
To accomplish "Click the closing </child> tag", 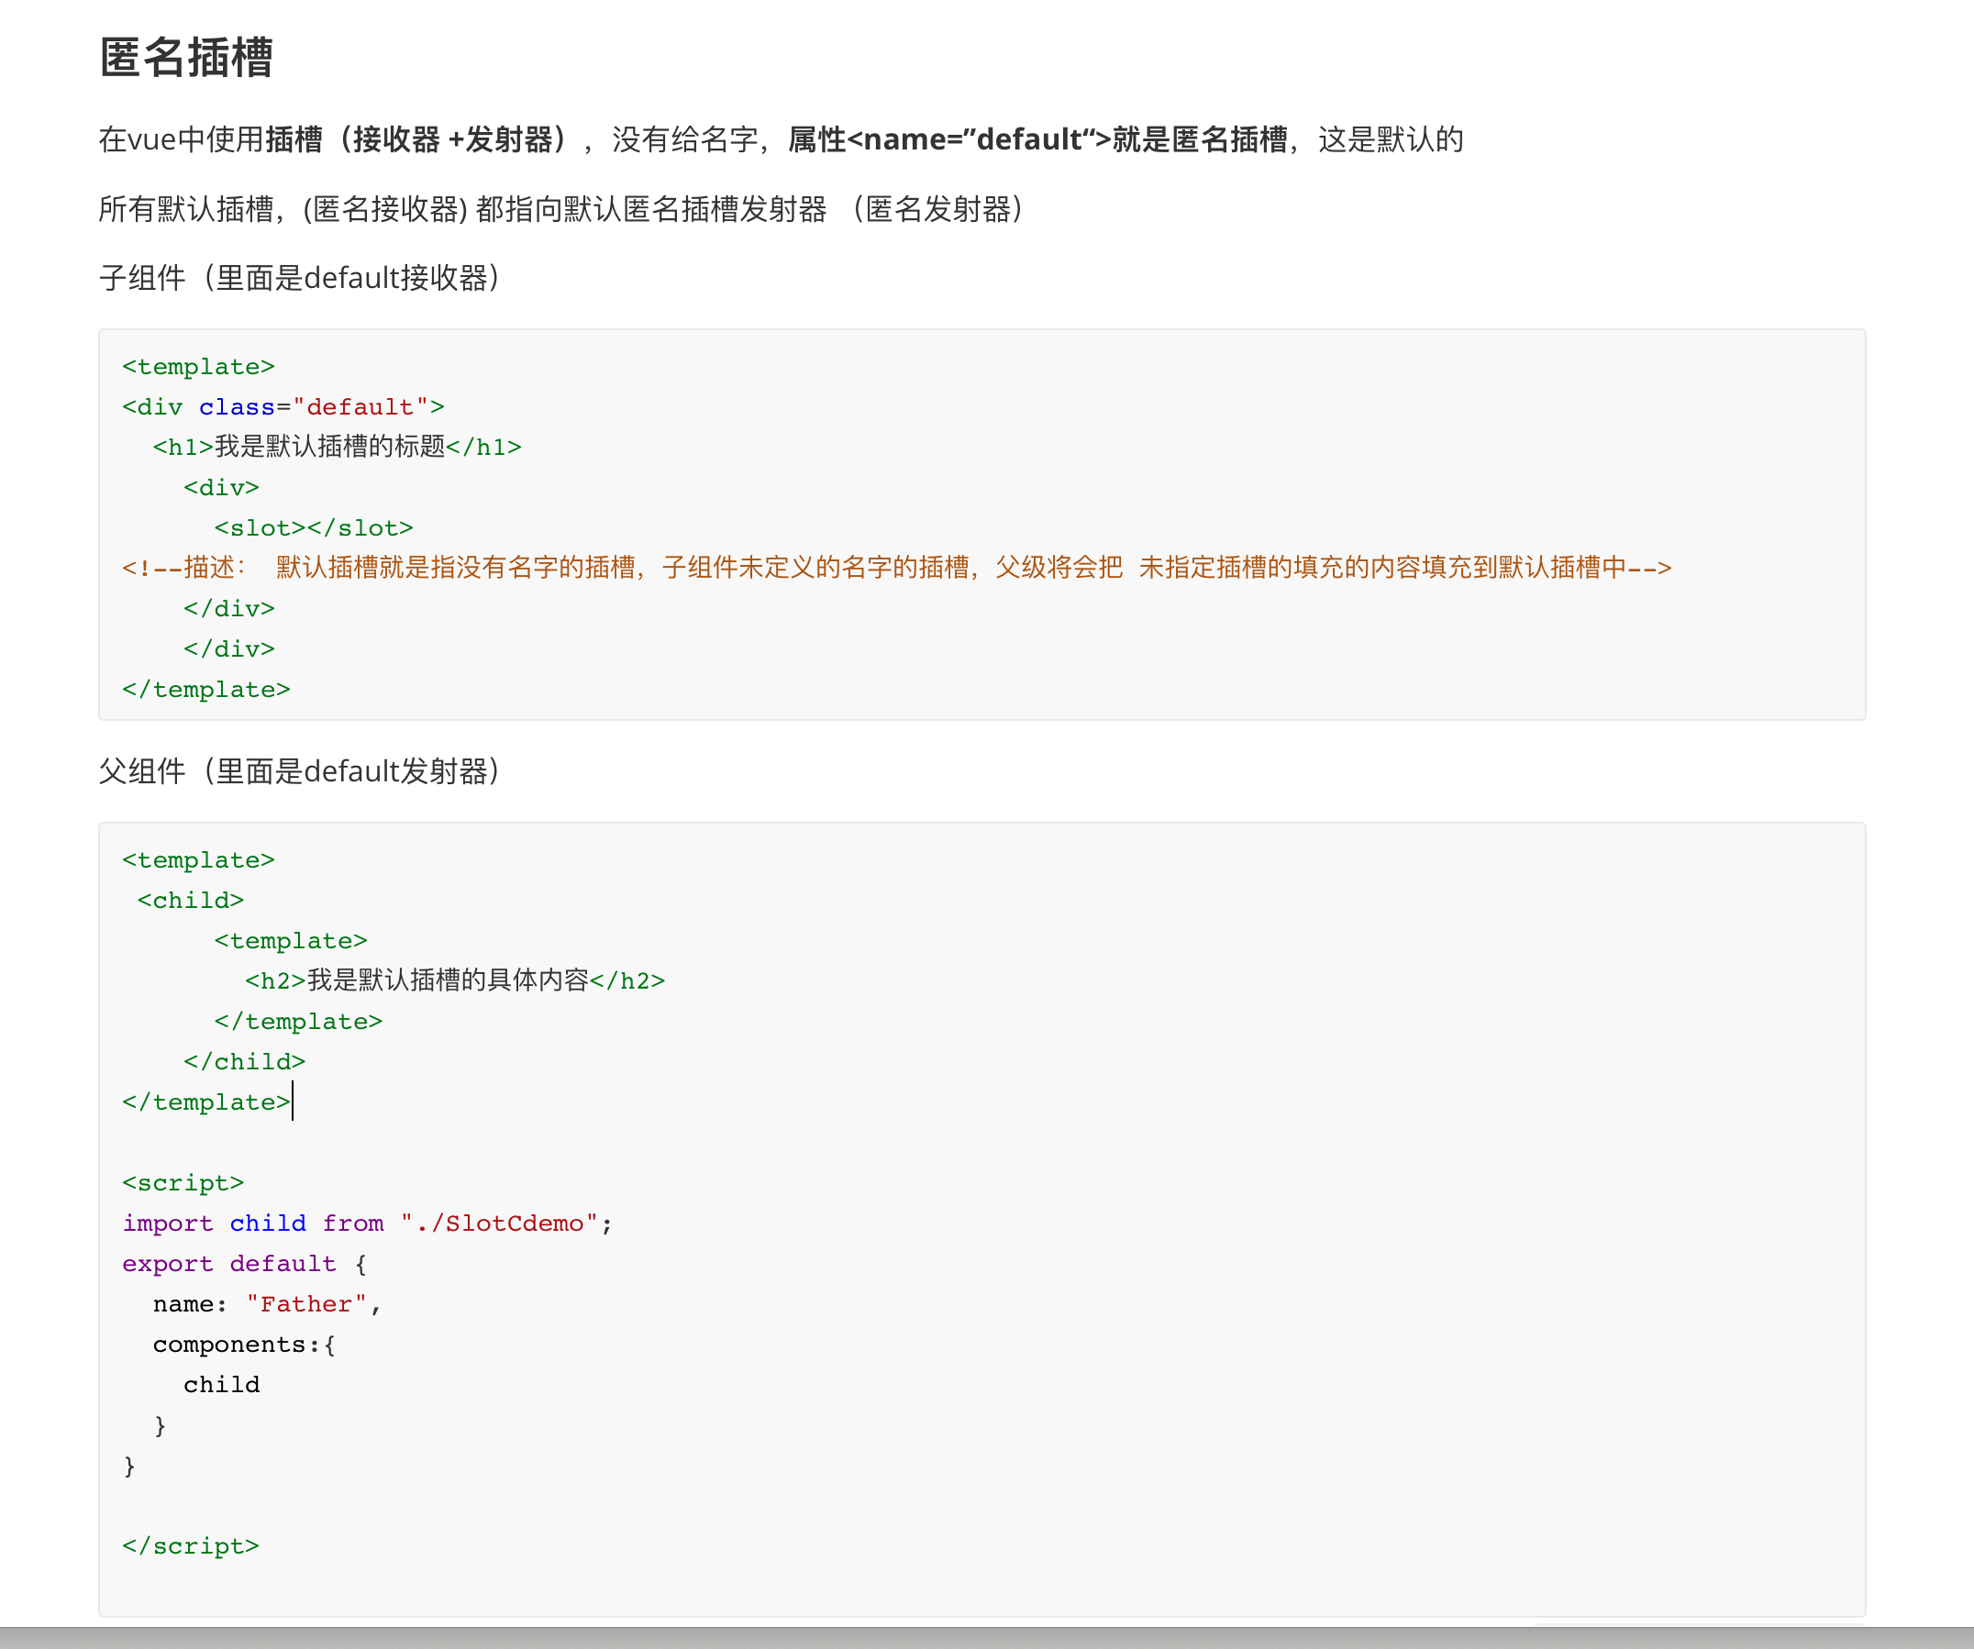I will 244,1062.
